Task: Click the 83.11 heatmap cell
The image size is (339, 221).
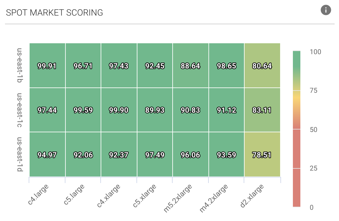Action: (x=262, y=110)
